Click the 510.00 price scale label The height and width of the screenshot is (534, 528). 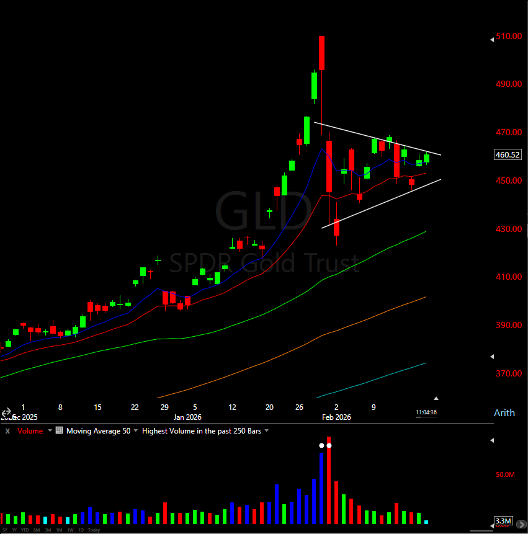click(509, 36)
